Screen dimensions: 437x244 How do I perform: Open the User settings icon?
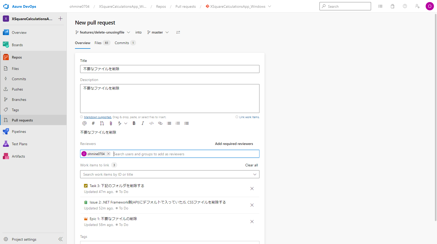417,6
